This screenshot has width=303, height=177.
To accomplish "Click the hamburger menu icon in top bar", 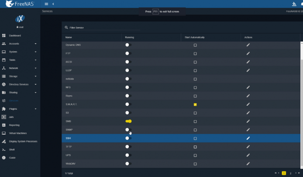I will click(x=46, y=4).
